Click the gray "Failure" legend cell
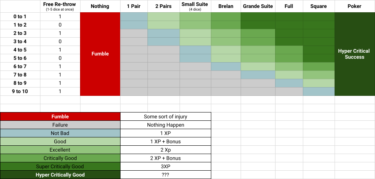Screen dimensions: 375x179 coord(60,125)
